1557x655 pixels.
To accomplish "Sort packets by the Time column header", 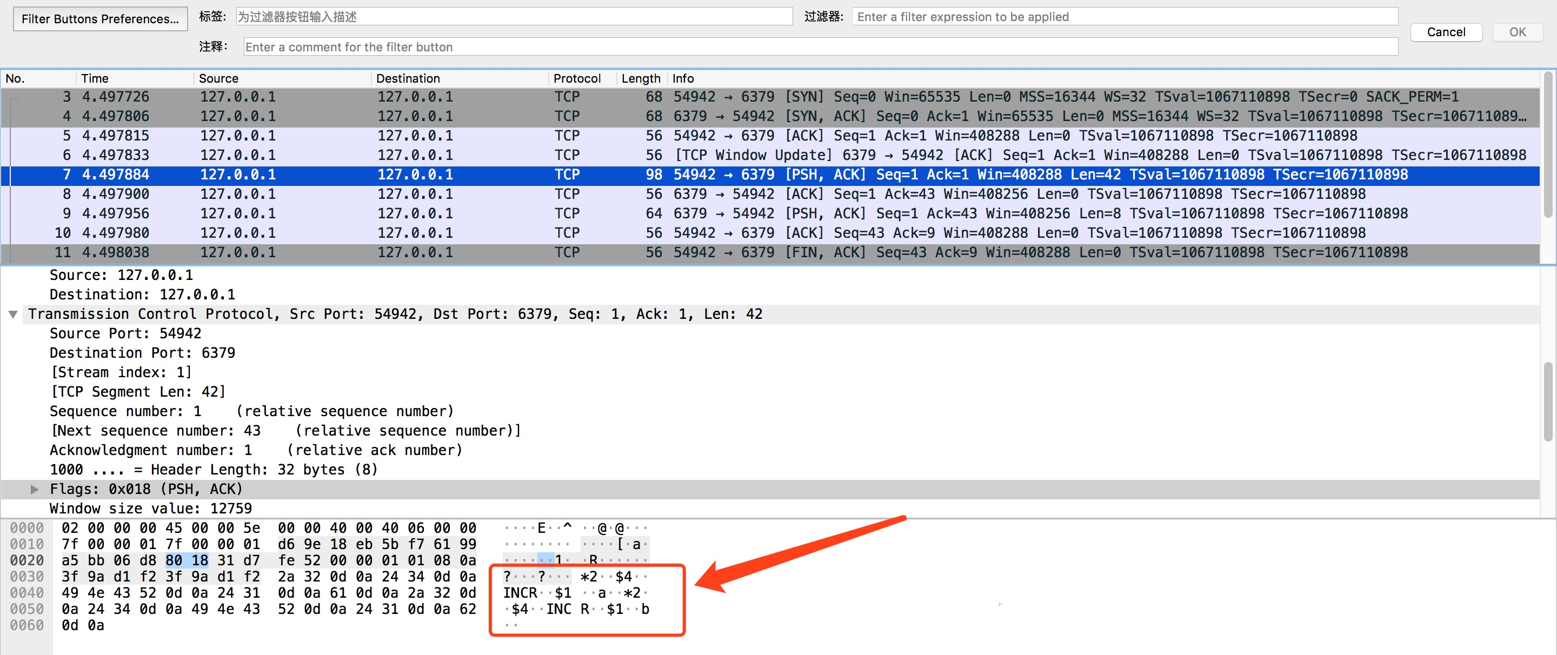I will click(x=95, y=78).
